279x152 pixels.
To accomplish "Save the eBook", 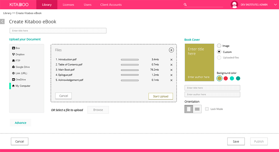I will (236, 141).
